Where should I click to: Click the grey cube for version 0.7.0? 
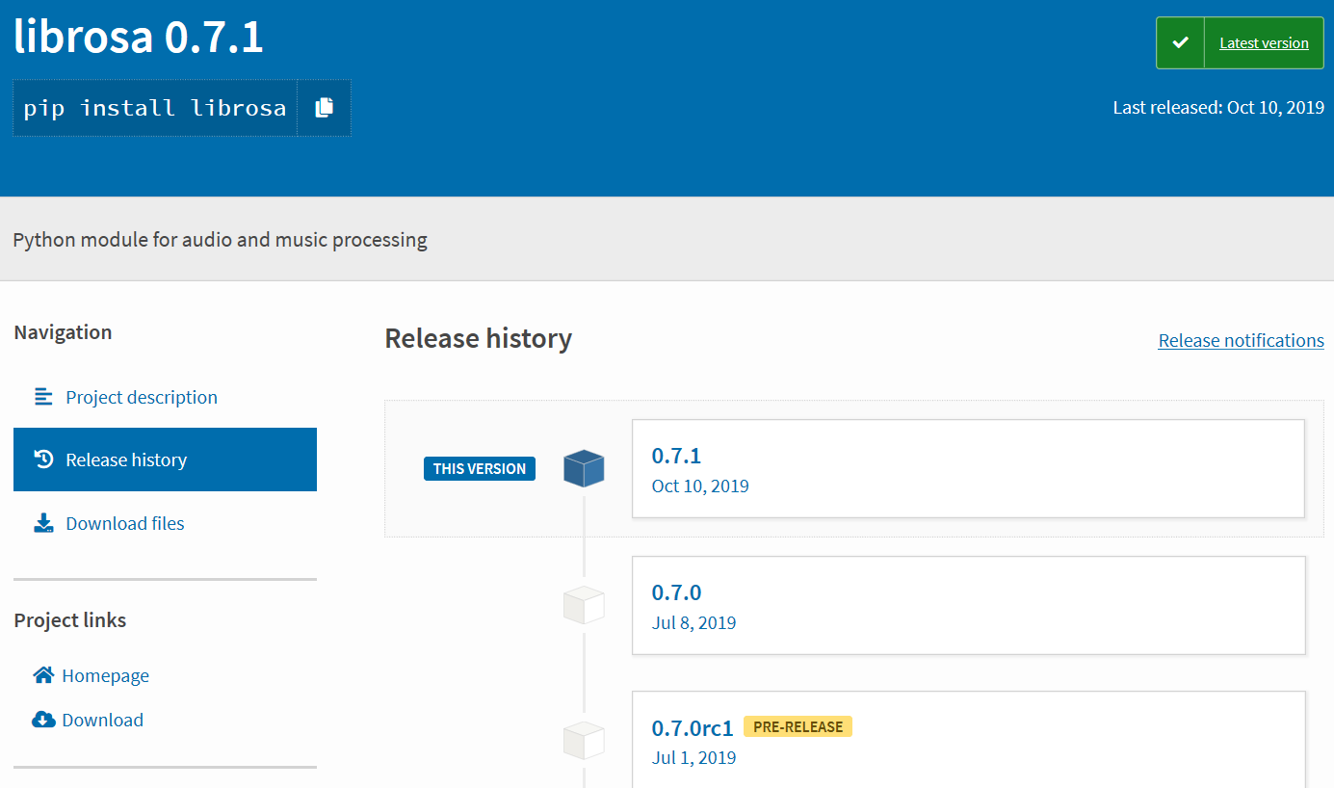point(584,605)
